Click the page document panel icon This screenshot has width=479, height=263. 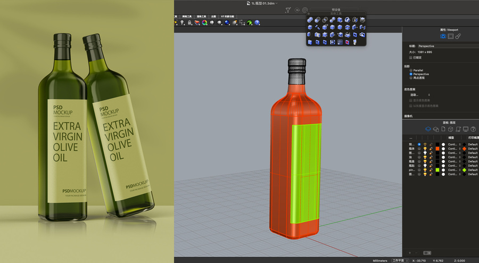tap(443, 129)
